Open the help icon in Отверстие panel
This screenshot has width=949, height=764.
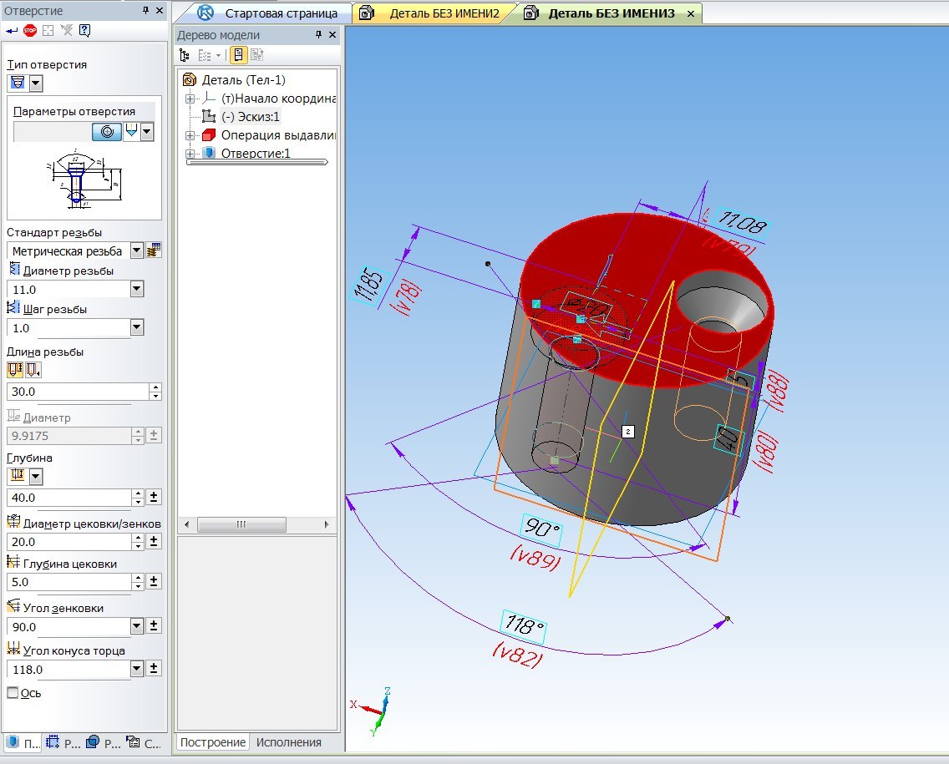coord(84,31)
